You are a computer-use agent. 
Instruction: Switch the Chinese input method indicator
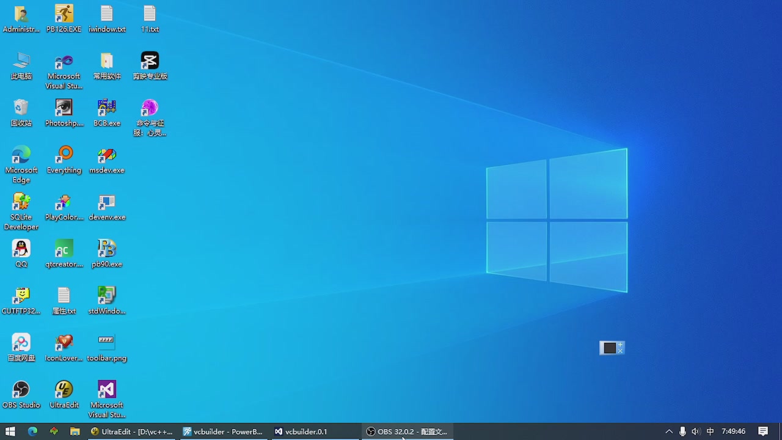[710, 431]
